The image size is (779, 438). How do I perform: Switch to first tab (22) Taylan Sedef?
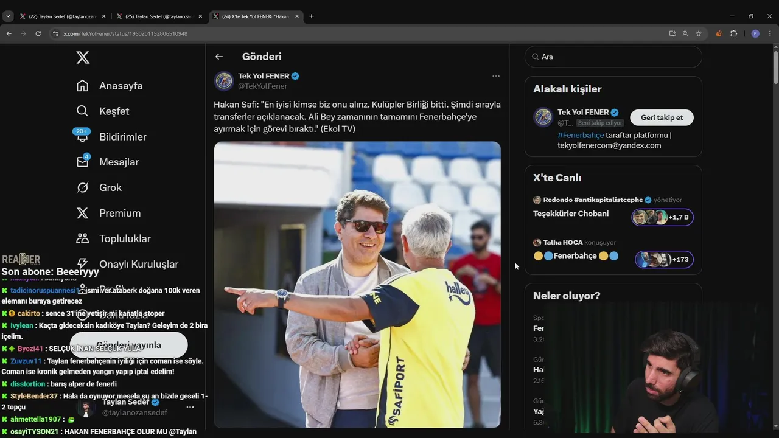[x=63, y=16]
